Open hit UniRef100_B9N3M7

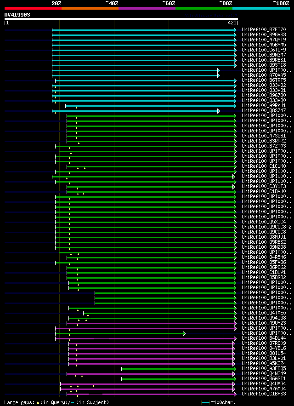pyautogui.click(x=264, y=55)
